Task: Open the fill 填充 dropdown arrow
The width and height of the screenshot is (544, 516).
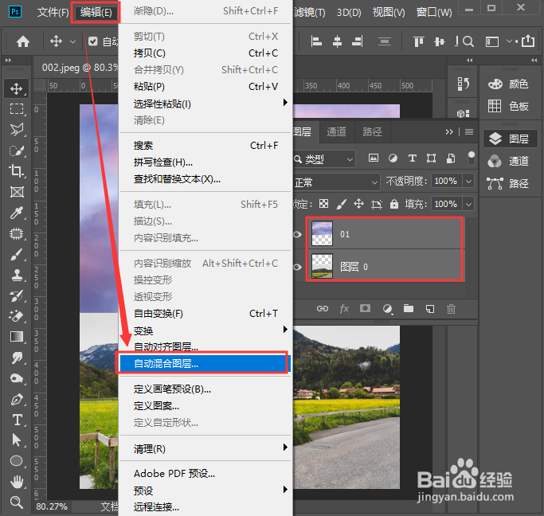Action: [468, 204]
